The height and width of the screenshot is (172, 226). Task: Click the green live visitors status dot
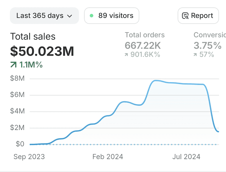pos(92,16)
